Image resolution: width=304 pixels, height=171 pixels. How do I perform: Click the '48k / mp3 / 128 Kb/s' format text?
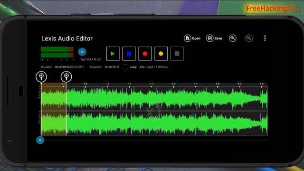click(x=154, y=67)
